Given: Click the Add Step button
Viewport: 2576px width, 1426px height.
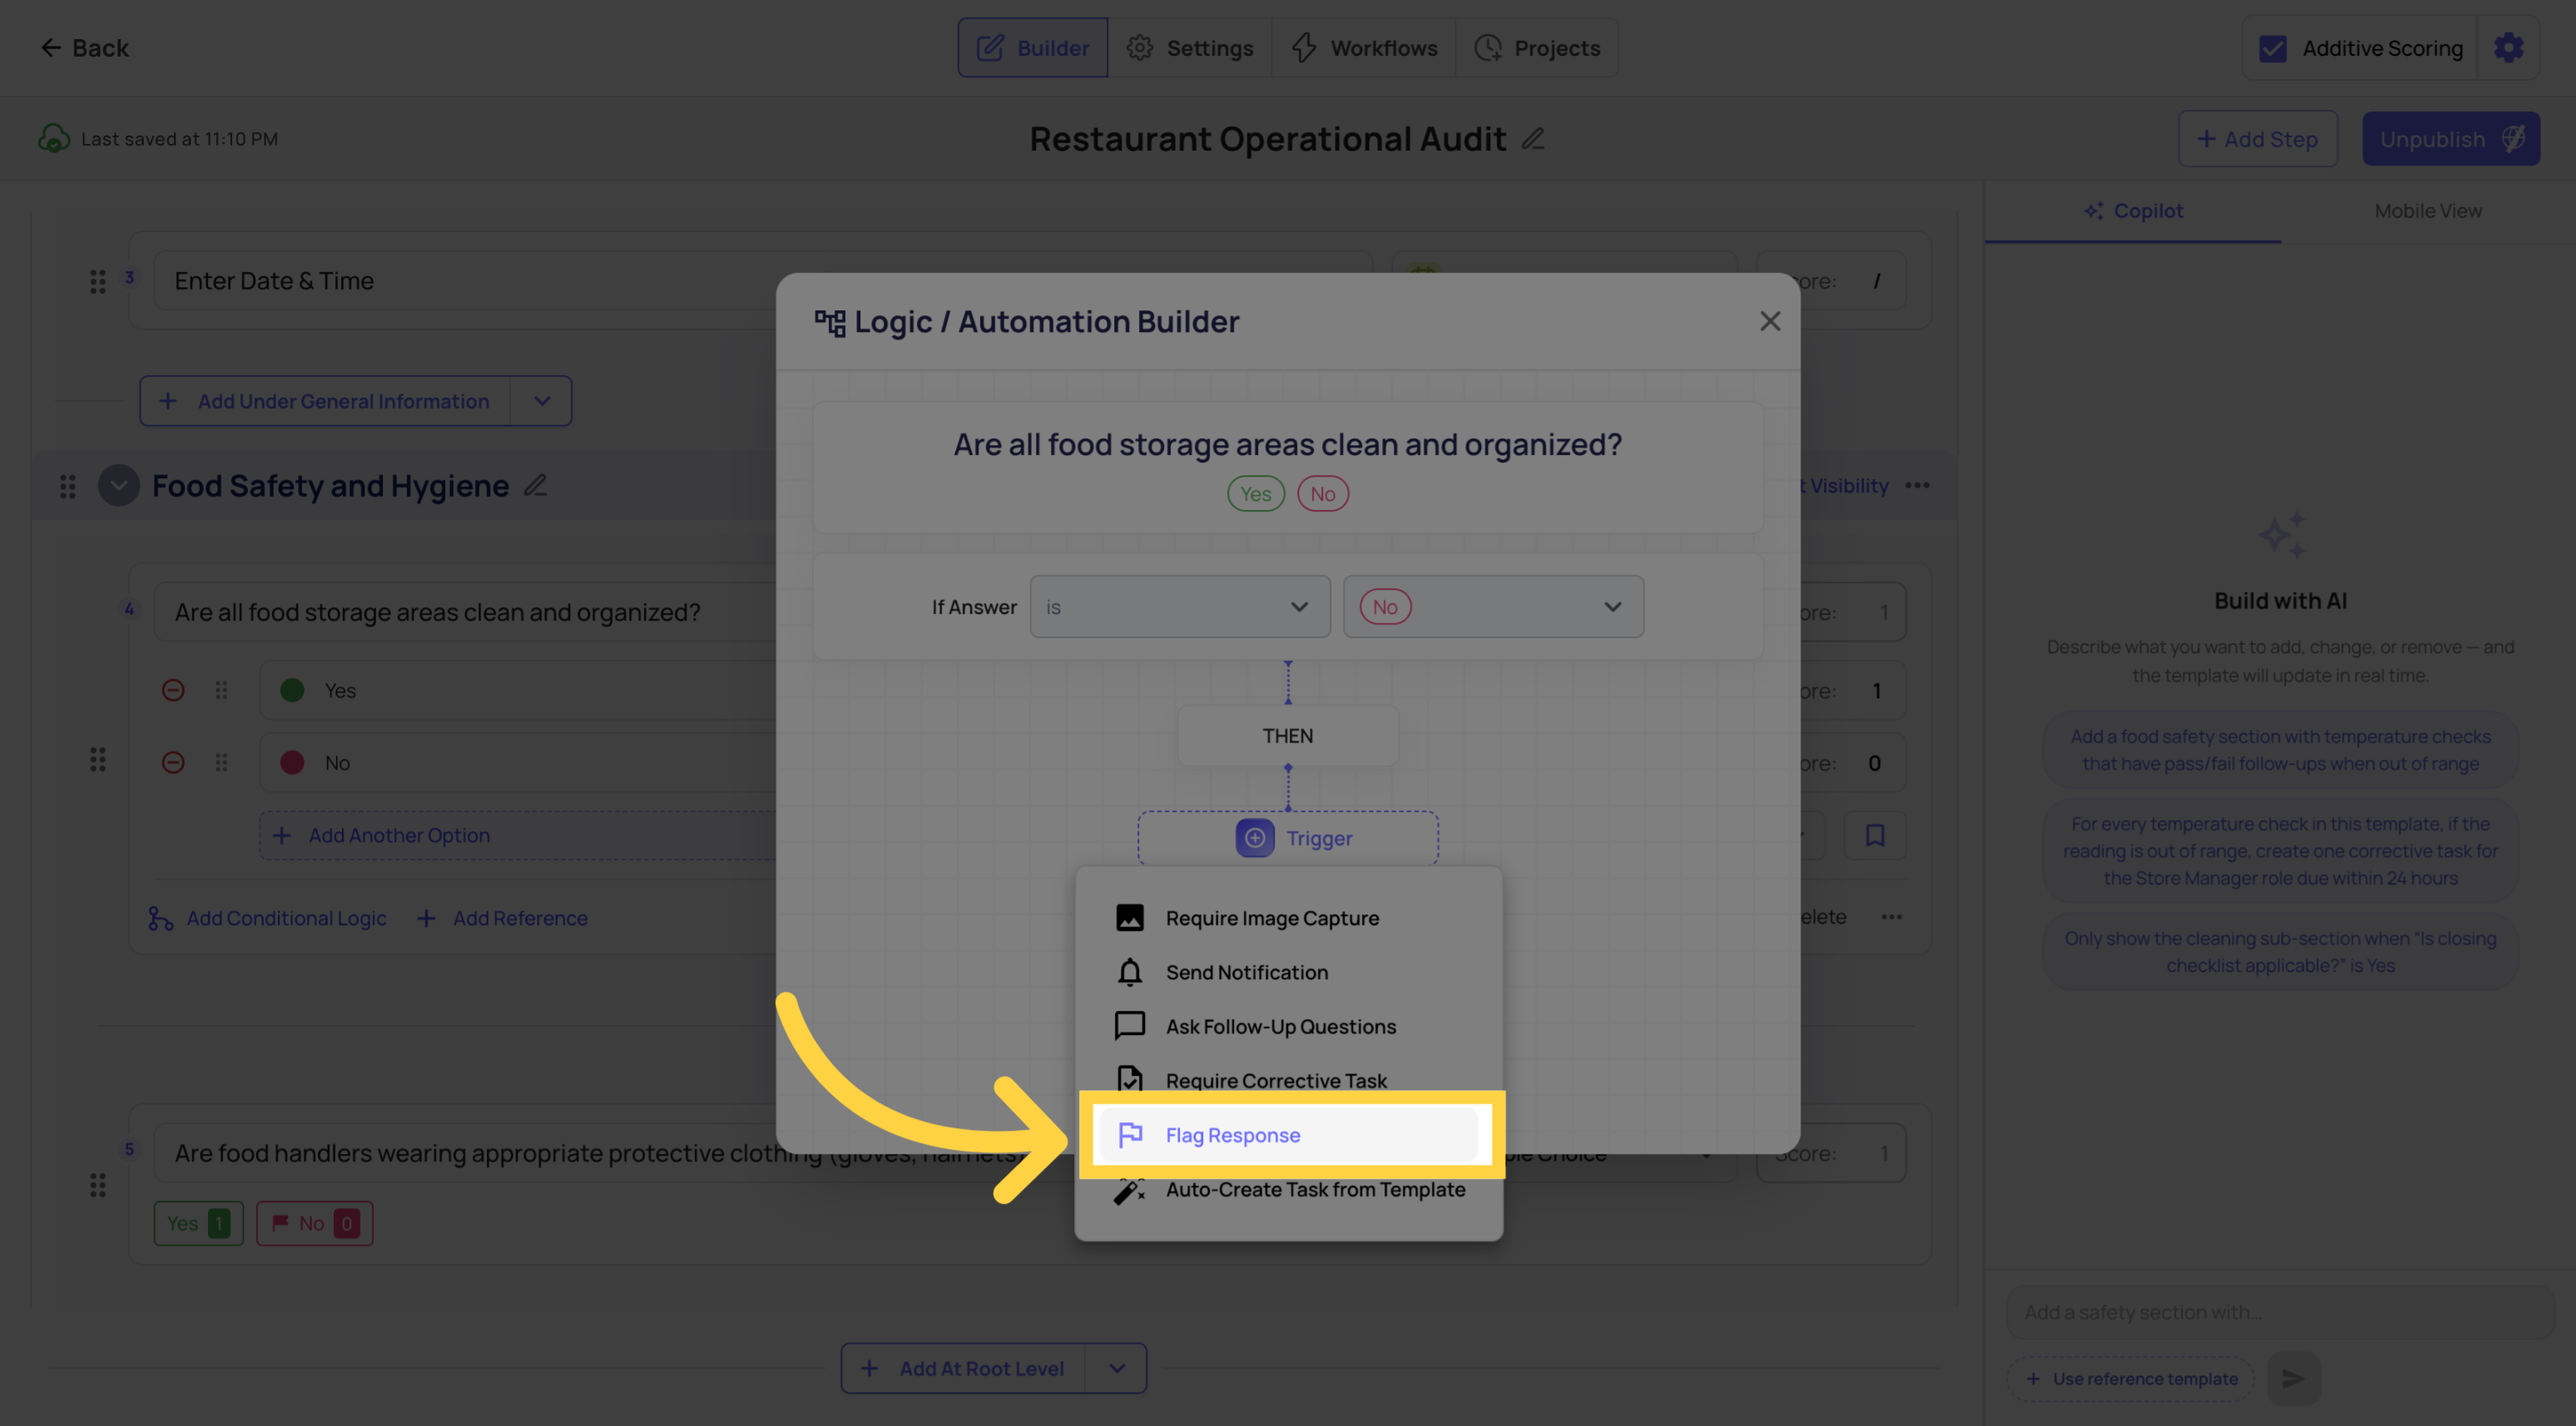Looking at the screenshot, I should coord(2257,139).
